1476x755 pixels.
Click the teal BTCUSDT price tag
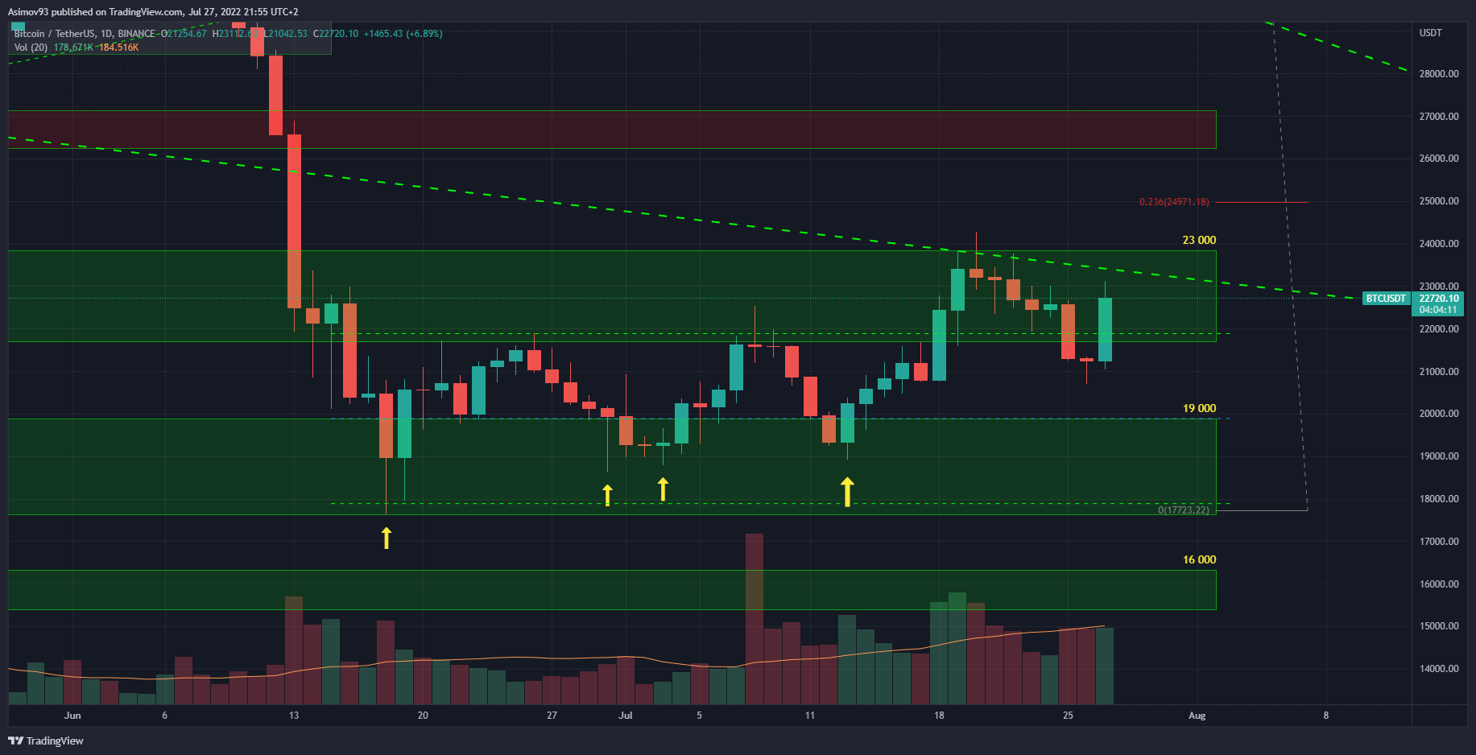point(1385,299)
